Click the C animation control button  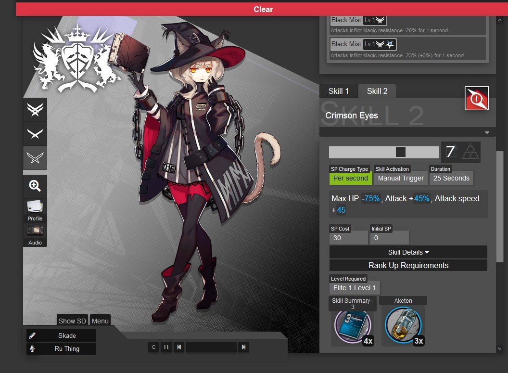(153, 347)
